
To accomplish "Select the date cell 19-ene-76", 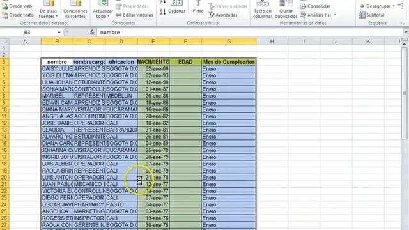I will coord(153,218).
